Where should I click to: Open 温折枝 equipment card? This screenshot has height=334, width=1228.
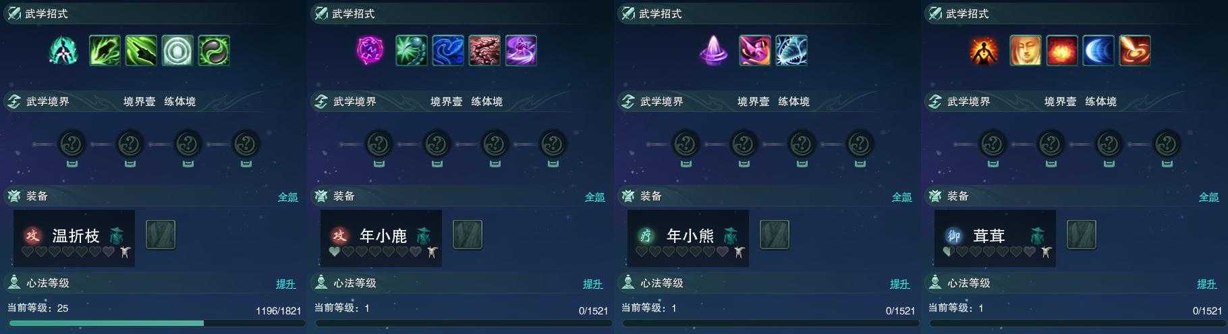74,238
